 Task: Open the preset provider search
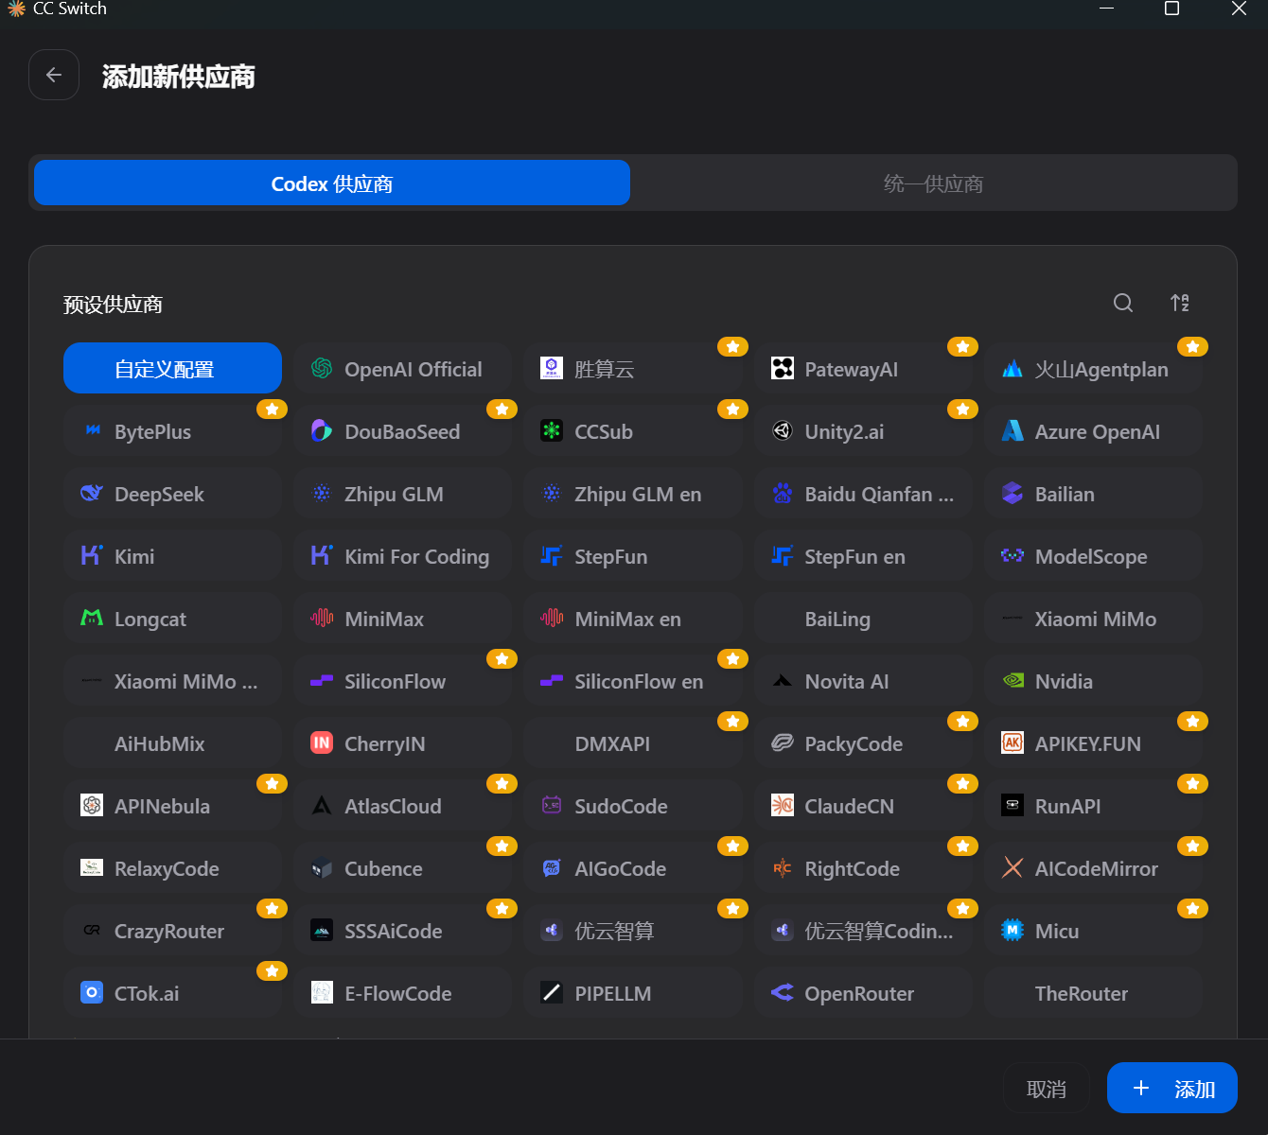click(x=1123, y=303)
